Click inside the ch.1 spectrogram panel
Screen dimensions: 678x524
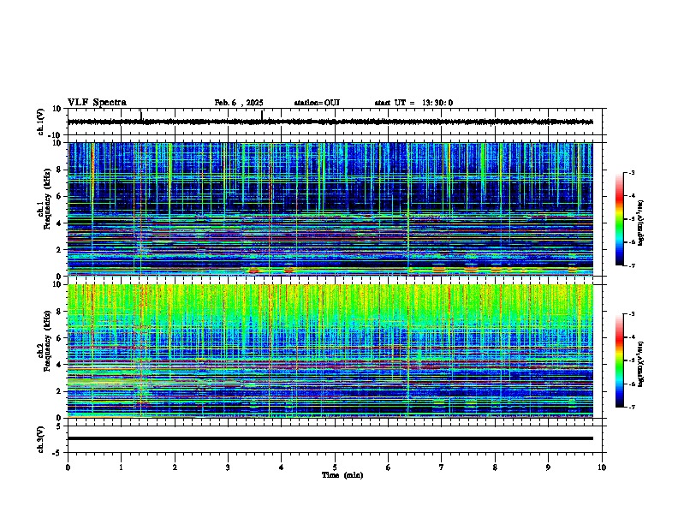330,209
